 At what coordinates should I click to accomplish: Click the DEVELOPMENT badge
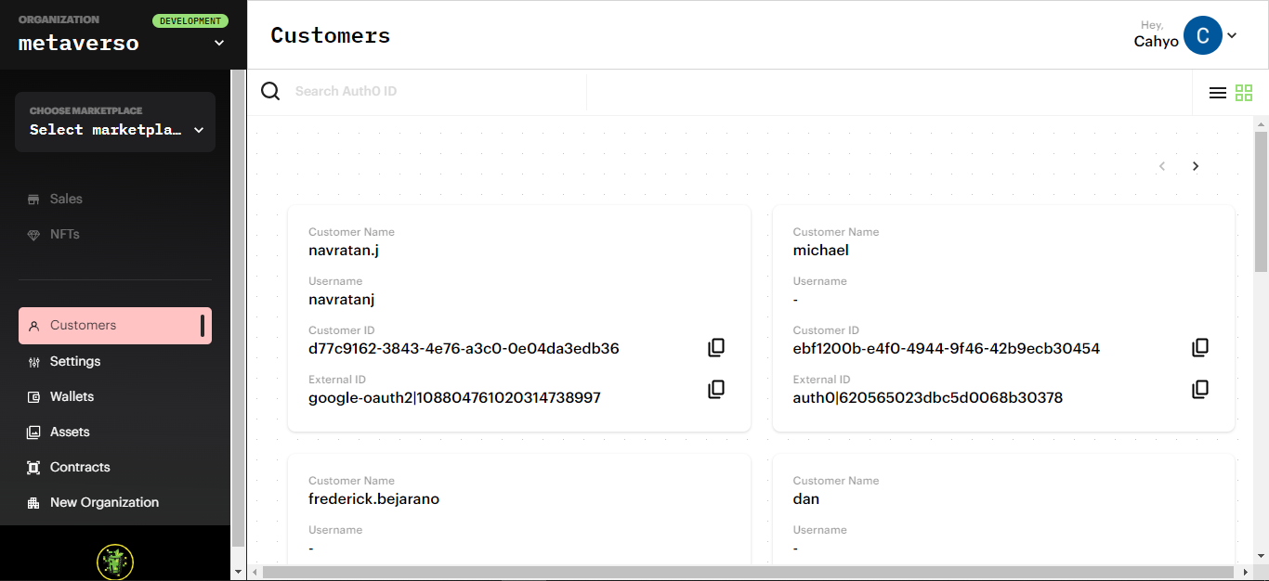[190, 21]
